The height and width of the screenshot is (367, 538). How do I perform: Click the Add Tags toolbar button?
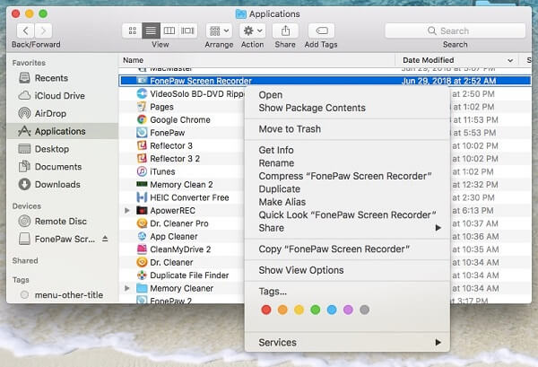click(x=322, y=31)
